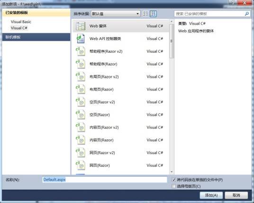Click the 名称 Default.aspx input field
Screen dimensions: 254x203
(105, 180)
